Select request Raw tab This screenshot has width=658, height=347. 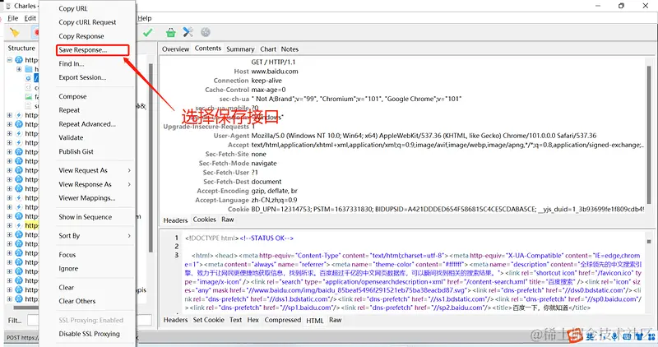coord(228,220)
